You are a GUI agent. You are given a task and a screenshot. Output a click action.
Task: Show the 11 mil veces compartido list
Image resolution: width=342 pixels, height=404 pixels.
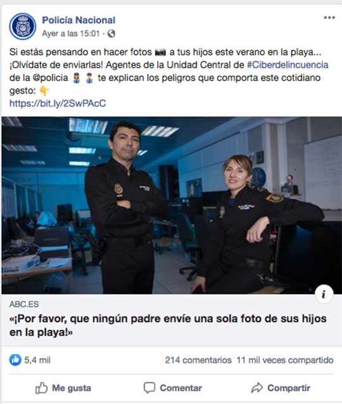click(x=285, y=360)
